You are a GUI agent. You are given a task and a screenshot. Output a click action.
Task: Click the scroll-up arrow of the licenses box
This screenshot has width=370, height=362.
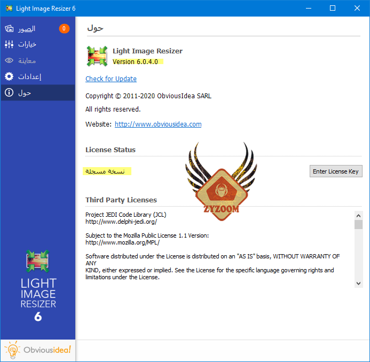click(x=358, y=216)
